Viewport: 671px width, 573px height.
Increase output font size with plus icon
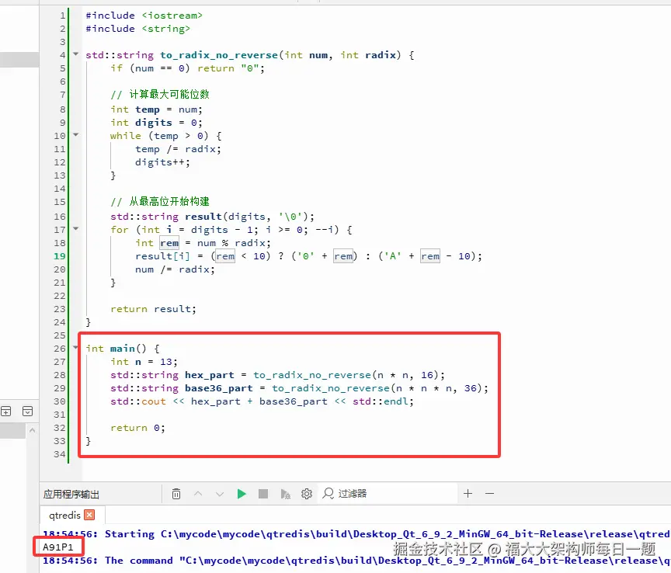click(468, 493)
